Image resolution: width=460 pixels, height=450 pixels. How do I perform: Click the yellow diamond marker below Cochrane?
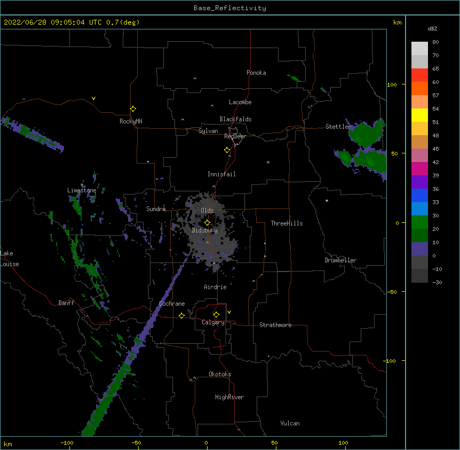(x=181, y=315)
